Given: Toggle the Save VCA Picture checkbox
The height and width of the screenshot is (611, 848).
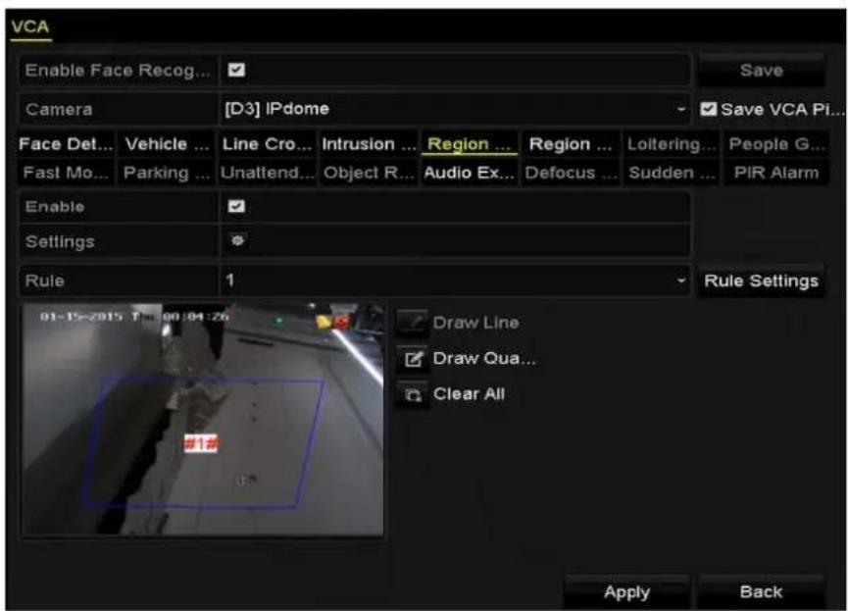Looking at the screenshot, I should coord(708,109).
